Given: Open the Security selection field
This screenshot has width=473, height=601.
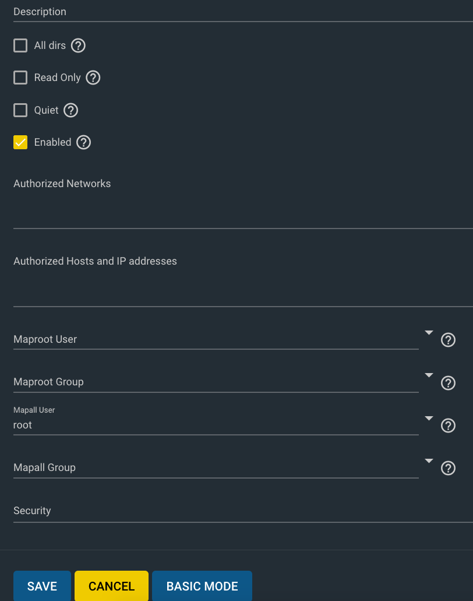Looking at the screenshot, I should pos(243,511).
